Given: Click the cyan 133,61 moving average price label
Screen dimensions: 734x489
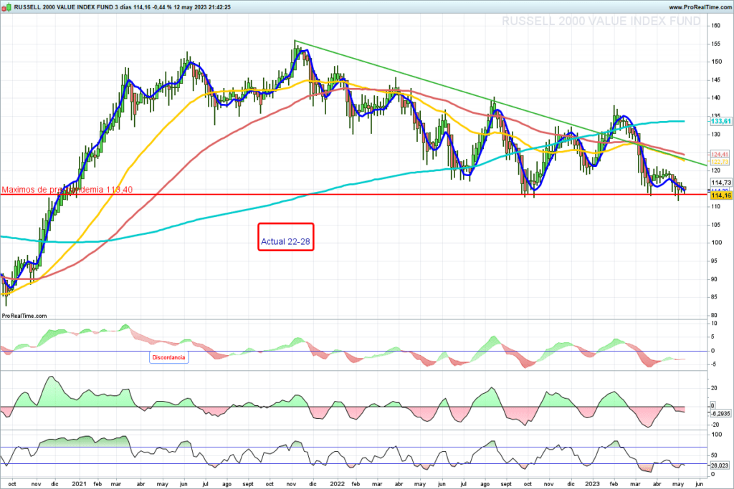Looking at the screenshot, I should click(x=720, y=121).
